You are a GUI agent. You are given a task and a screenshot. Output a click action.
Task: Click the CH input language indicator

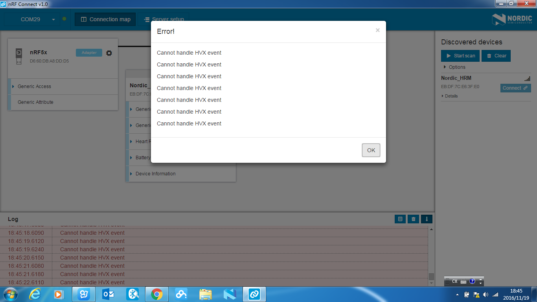pos(454,282)
